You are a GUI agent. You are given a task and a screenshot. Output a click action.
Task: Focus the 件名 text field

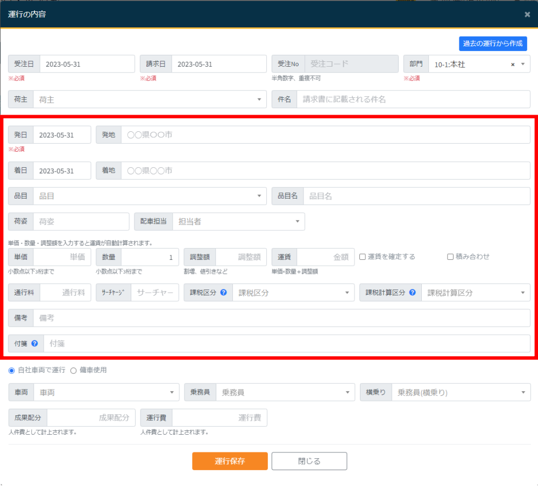click(x=413, y=100)
